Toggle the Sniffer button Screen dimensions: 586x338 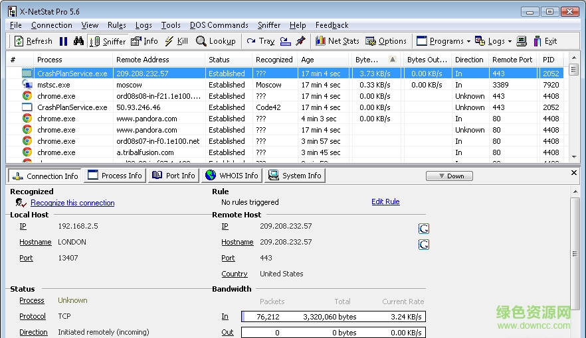coord(108,41)
